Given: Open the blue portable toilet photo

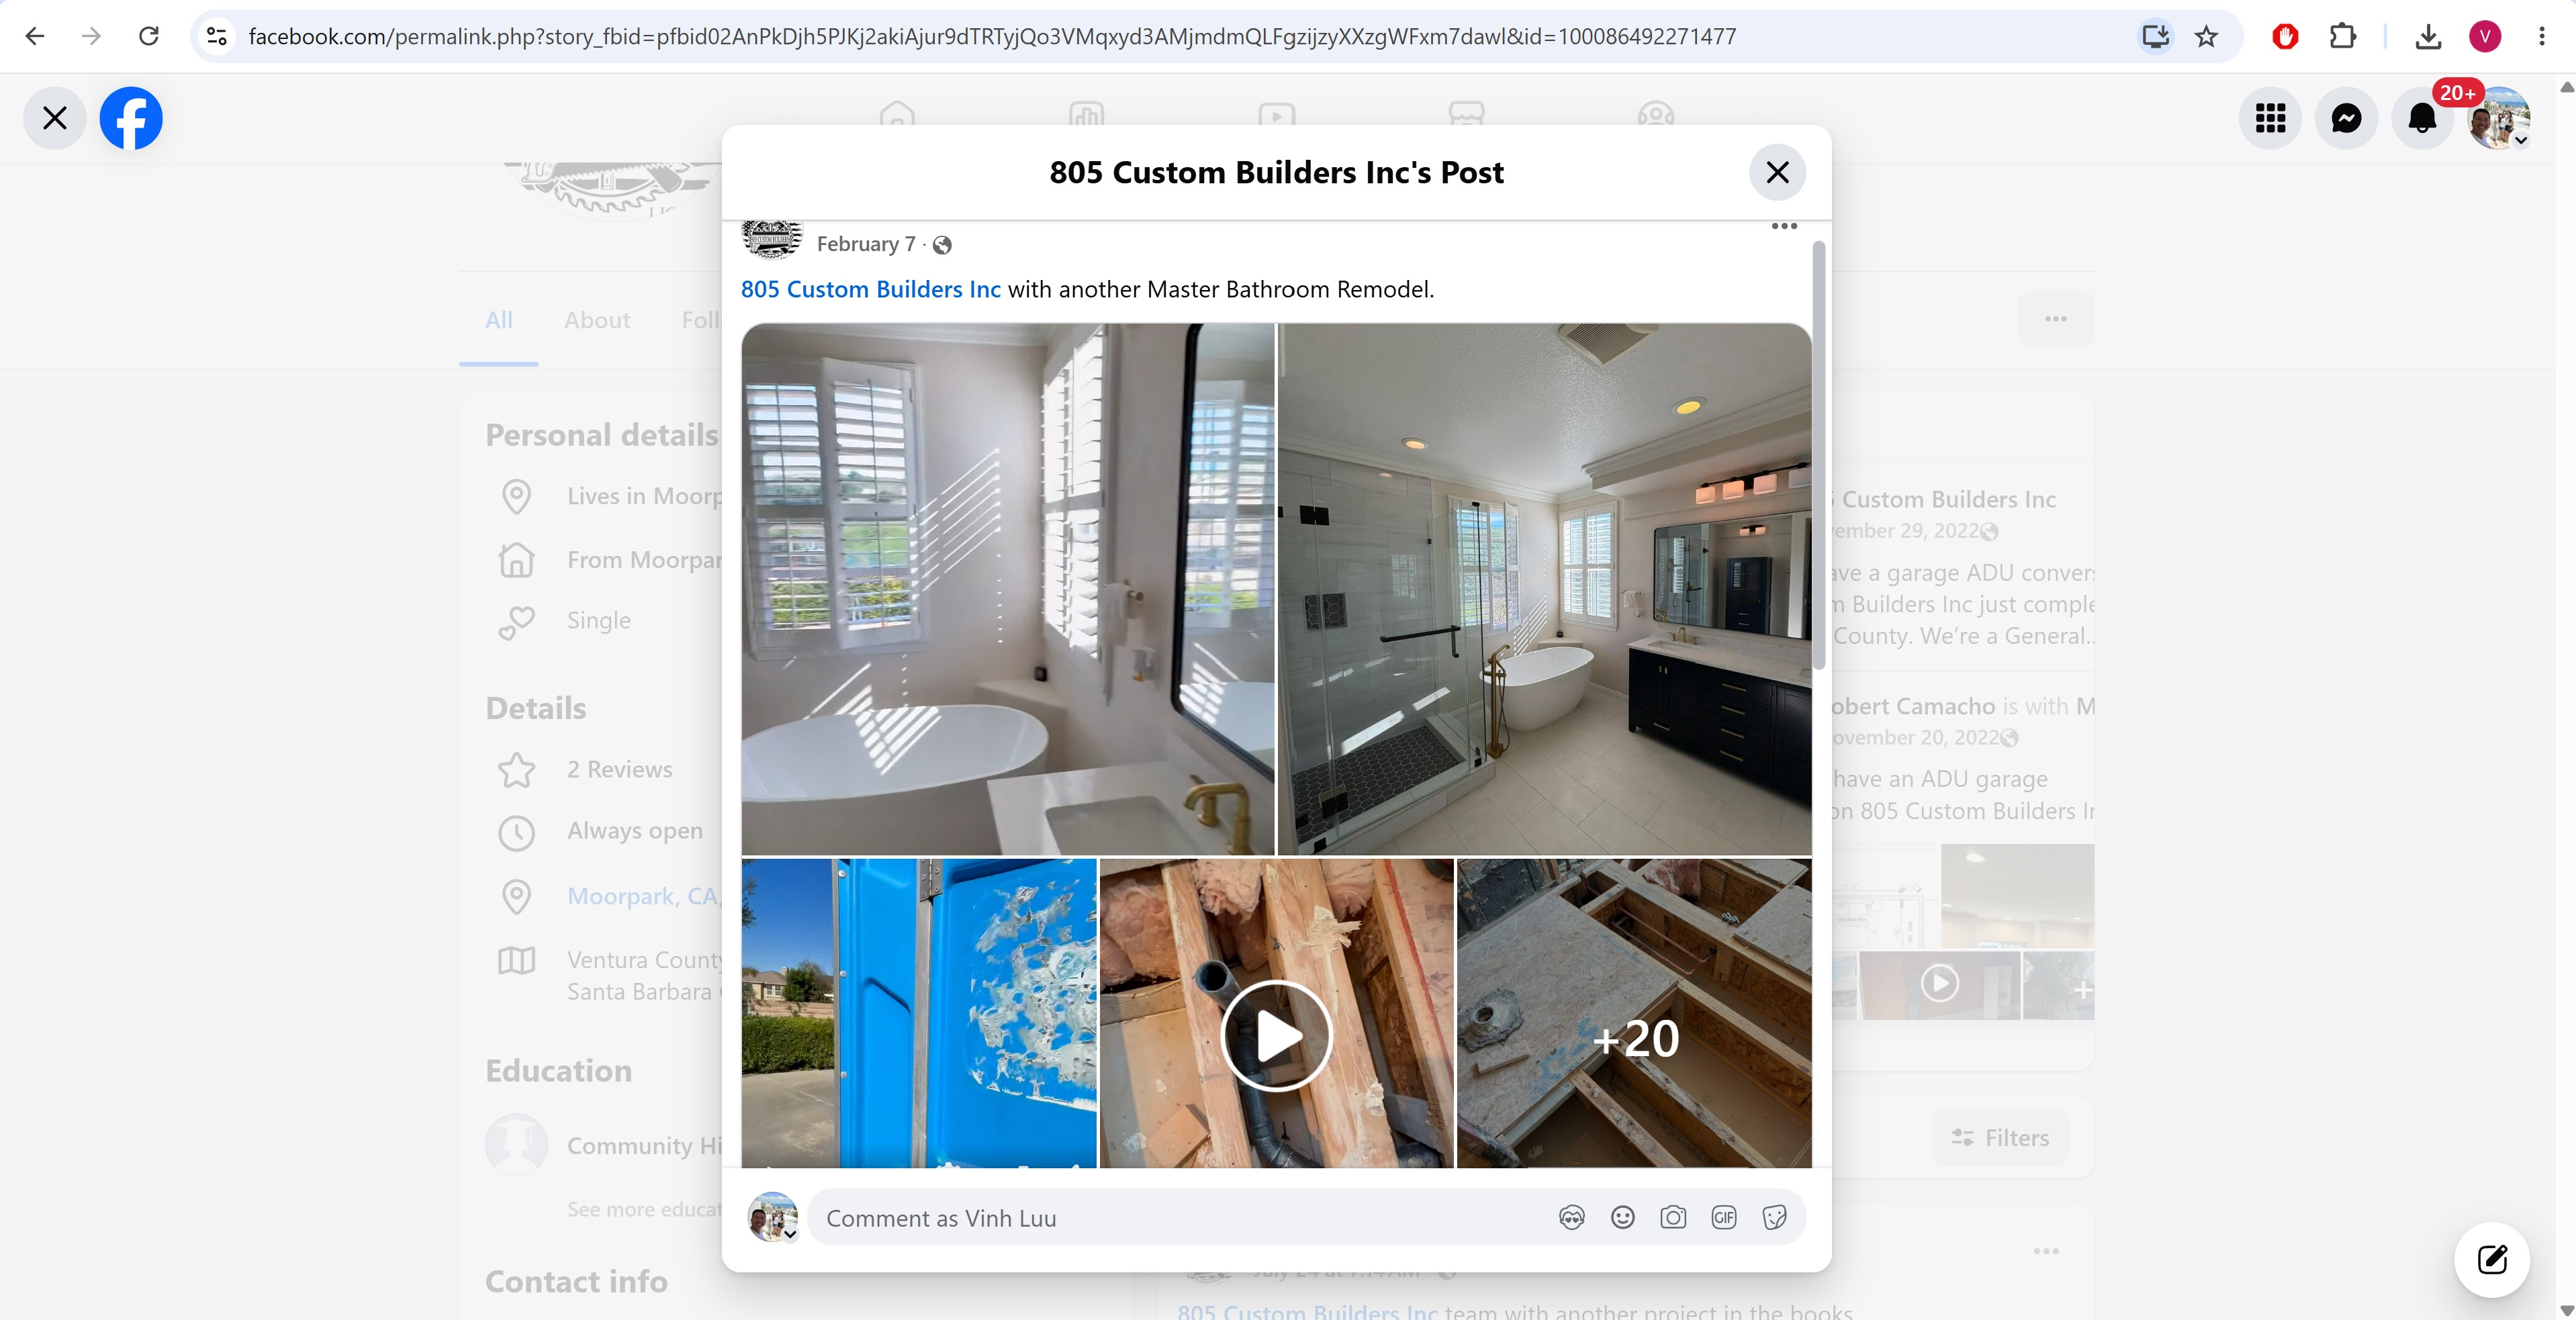Looking at the screenshot, I should coord(918,1013).
